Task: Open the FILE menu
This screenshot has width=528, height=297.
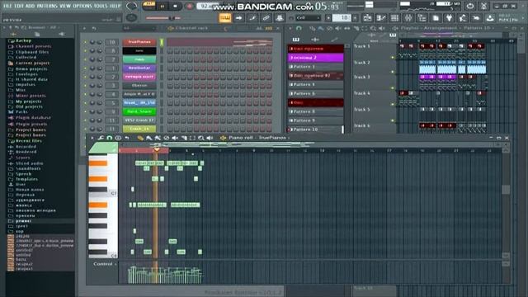Action: 7,6
